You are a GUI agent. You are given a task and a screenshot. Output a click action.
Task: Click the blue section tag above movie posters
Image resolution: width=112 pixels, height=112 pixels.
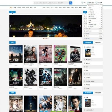12,42
